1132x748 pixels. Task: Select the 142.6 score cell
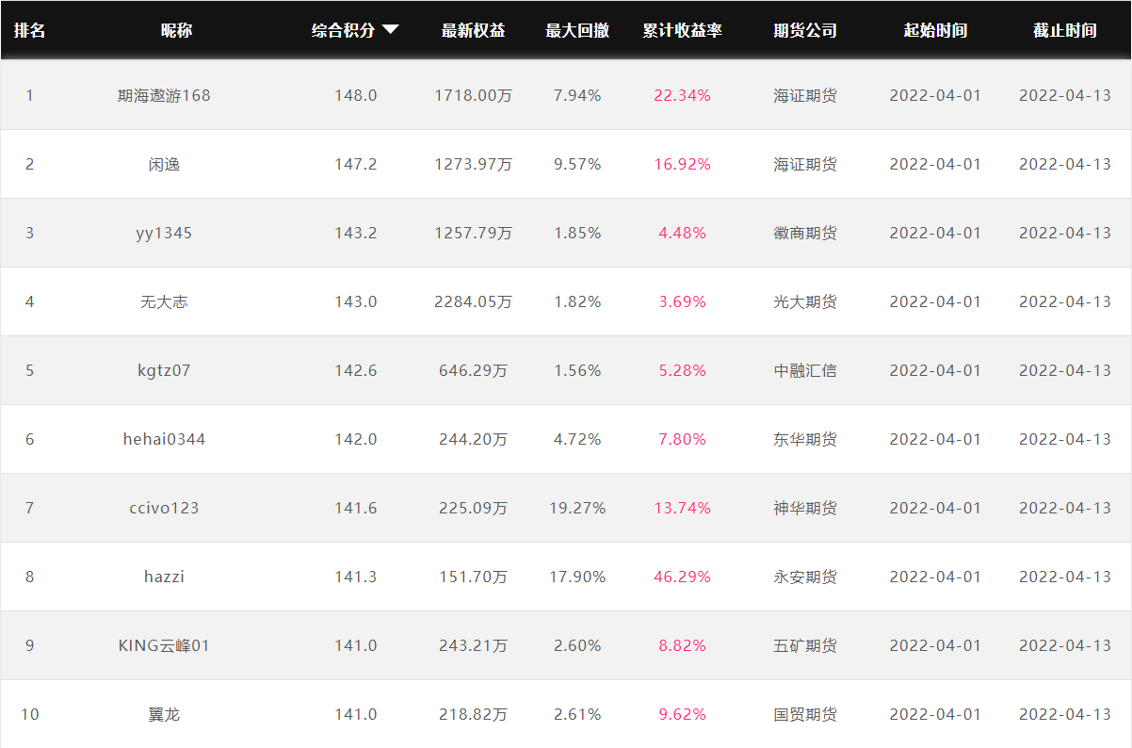click(356, 370)
